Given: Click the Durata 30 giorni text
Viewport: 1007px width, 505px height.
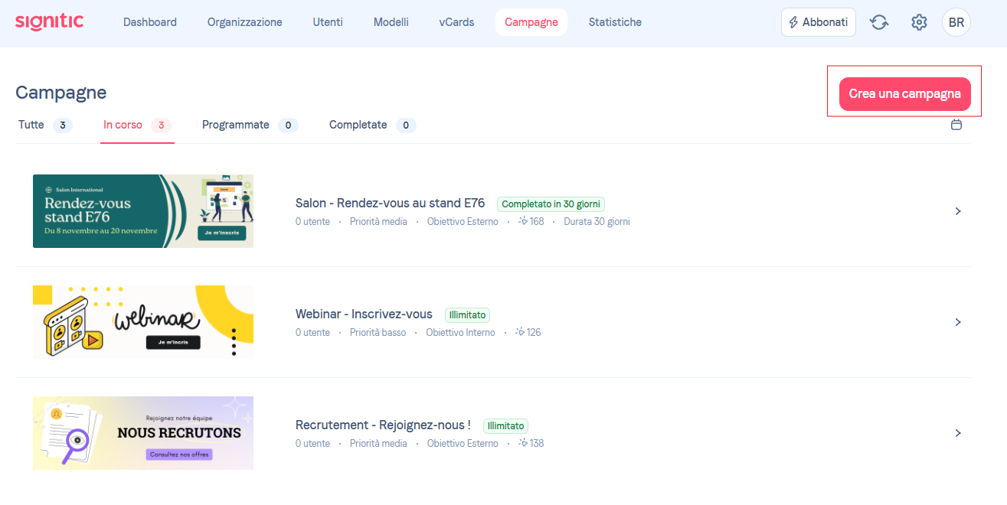Looking at the screenshot, I should [597, 222].
